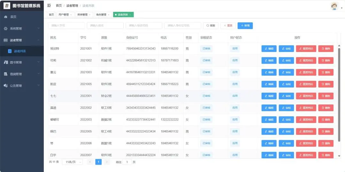Image resolution: width=345 pixels, height=172 pixels.
Task: Reset password for reader 嘟嘟可
Action: coord(306,120)
